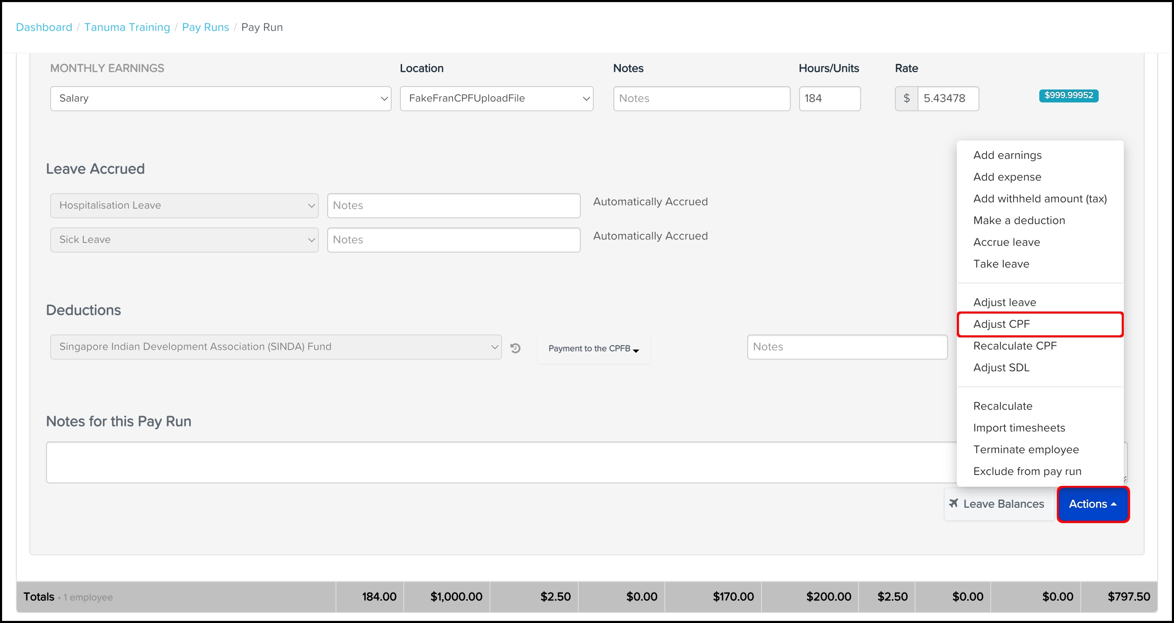Click the reset icon next to SINDA deduction
Viewport: 1174px width, 623px height.
pos(515,348)
